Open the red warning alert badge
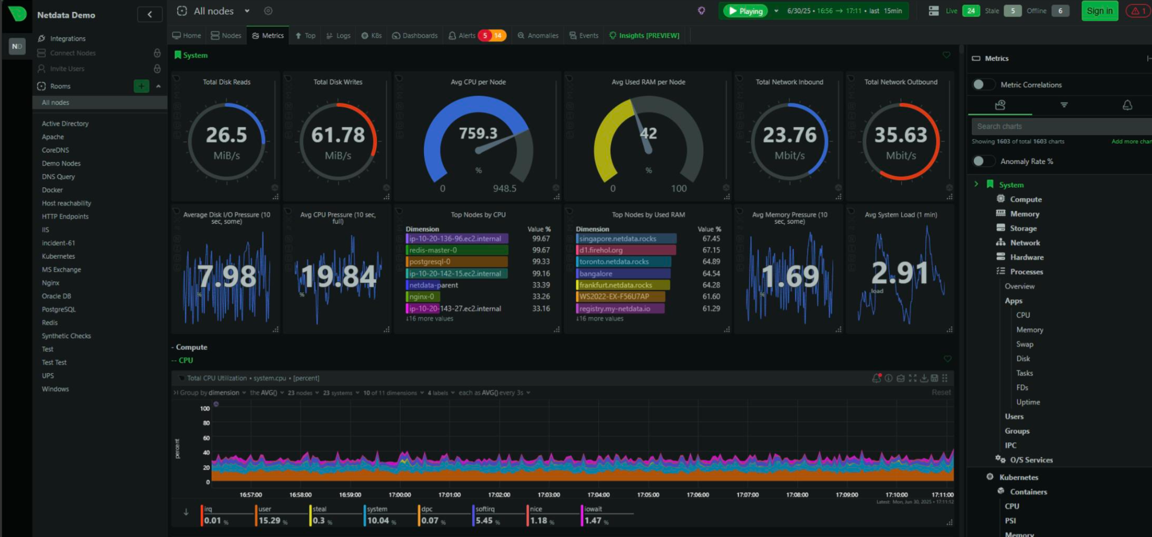The image size is (1152, 537). tap(1138, 11)
